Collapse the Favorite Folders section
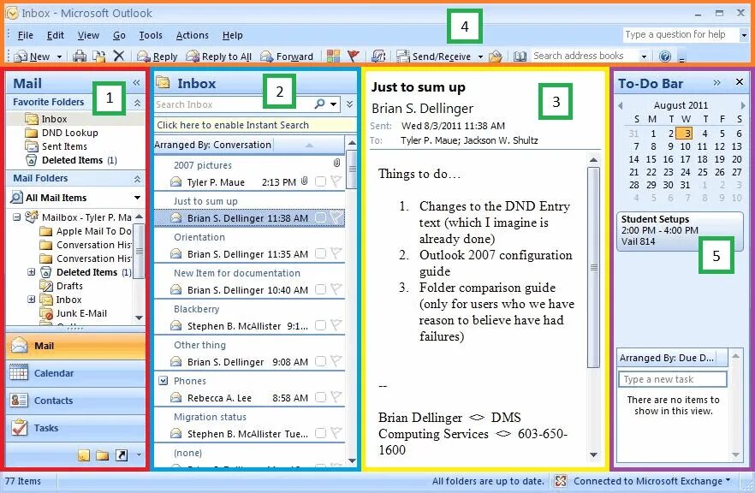755x493 pixels. (137, 103)
